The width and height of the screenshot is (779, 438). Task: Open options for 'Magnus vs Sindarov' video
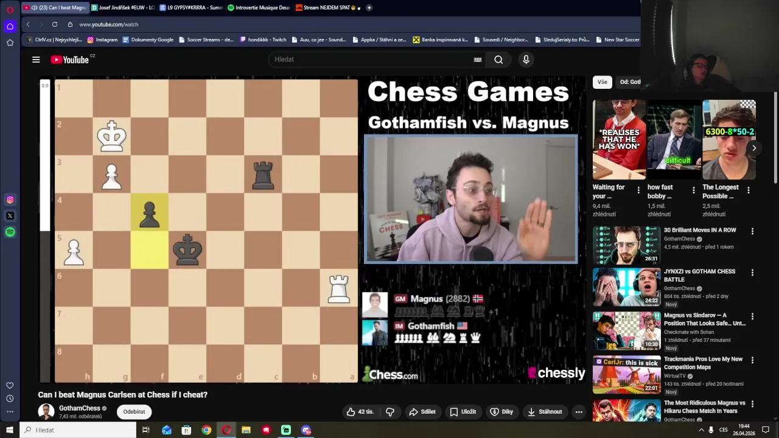click(752, 316)
